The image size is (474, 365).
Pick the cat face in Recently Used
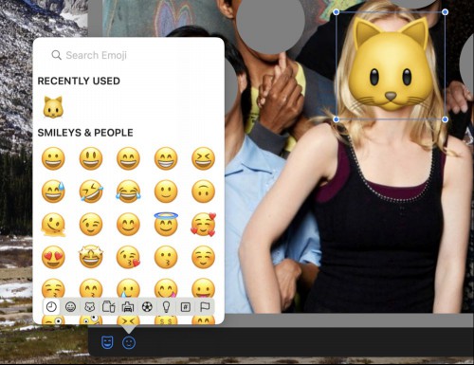tap(53, 107)
